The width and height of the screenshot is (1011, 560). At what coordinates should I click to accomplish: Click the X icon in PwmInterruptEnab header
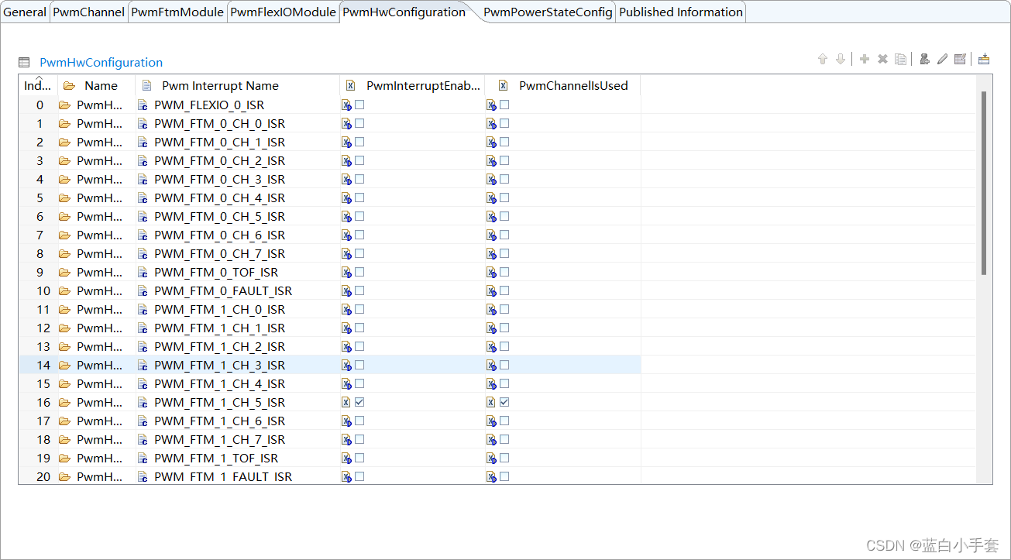[x=350, y=86]
